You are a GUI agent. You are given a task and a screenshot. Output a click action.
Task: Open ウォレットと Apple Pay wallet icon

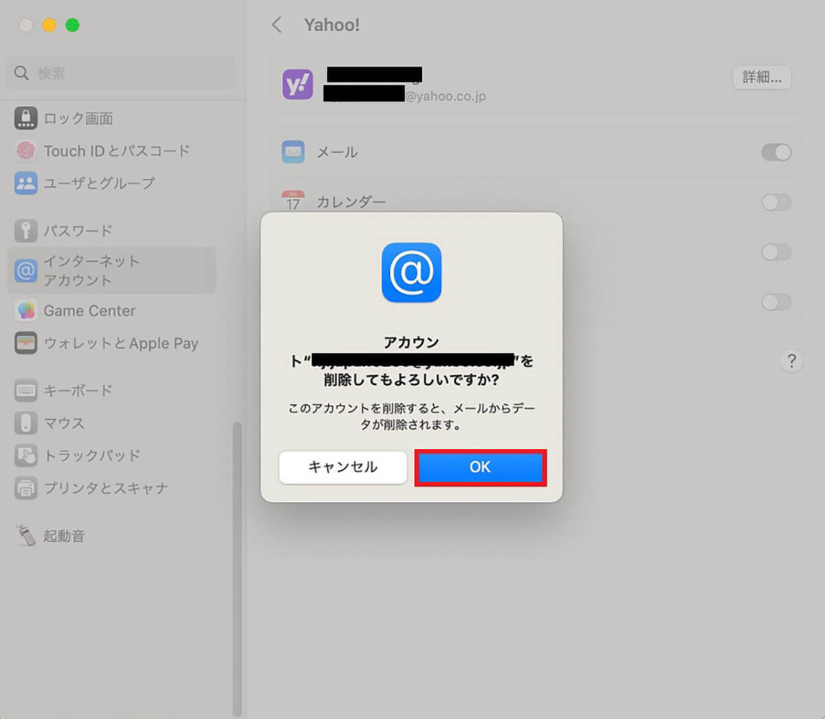tap(26, 343)
